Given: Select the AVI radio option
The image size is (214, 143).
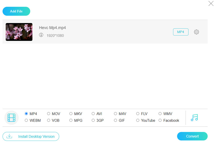Looking at the screenshot, I should (93, 114).
